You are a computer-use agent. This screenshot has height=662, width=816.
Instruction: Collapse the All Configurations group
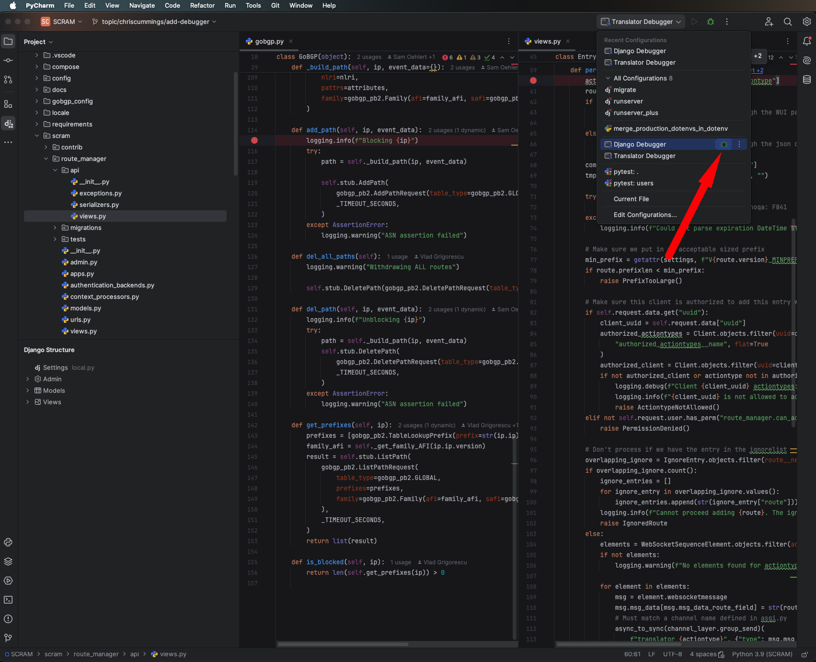point(608,78)
